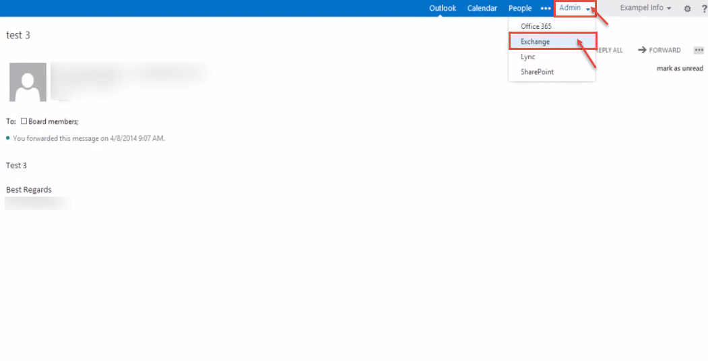Select the Board members recipient
The height and width of the screenshot is (361, 708).
pos(53,121)
